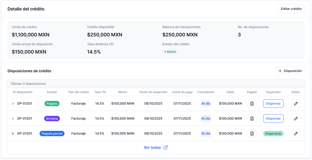
Task: Open Ver todas link
Action: point(152,147)
